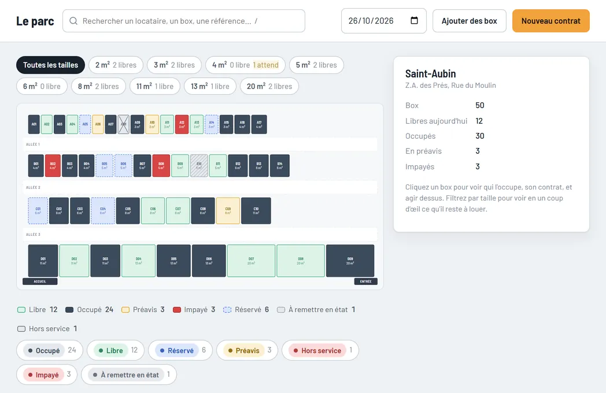606x393 pixels.
Task: Select free box D02
Action: [x=74, y=261]
